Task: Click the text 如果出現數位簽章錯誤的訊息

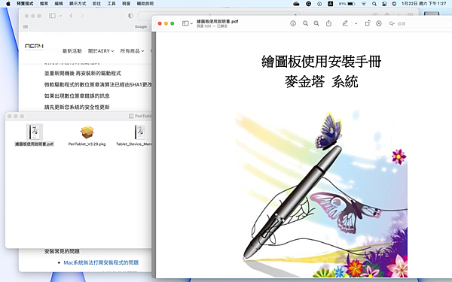Action: [x=77, y=96]
